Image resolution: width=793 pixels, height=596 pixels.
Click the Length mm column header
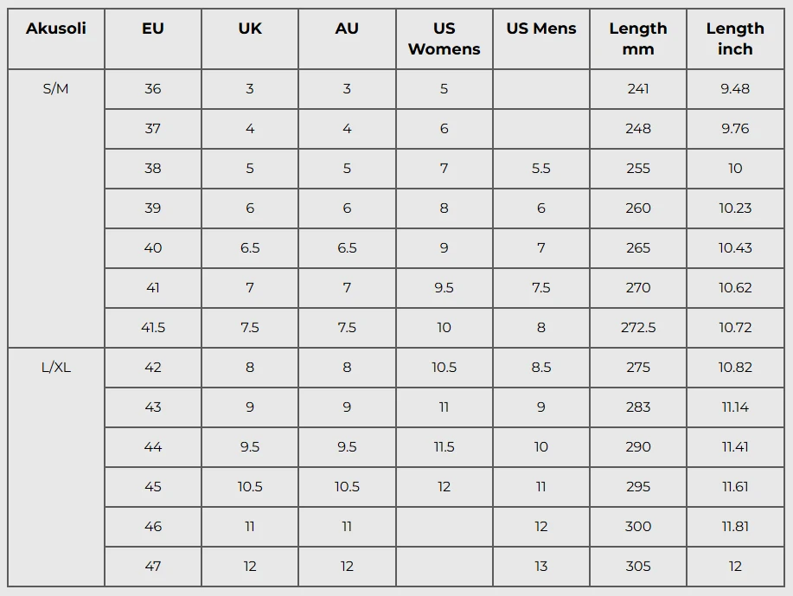[x=638, y=39]
